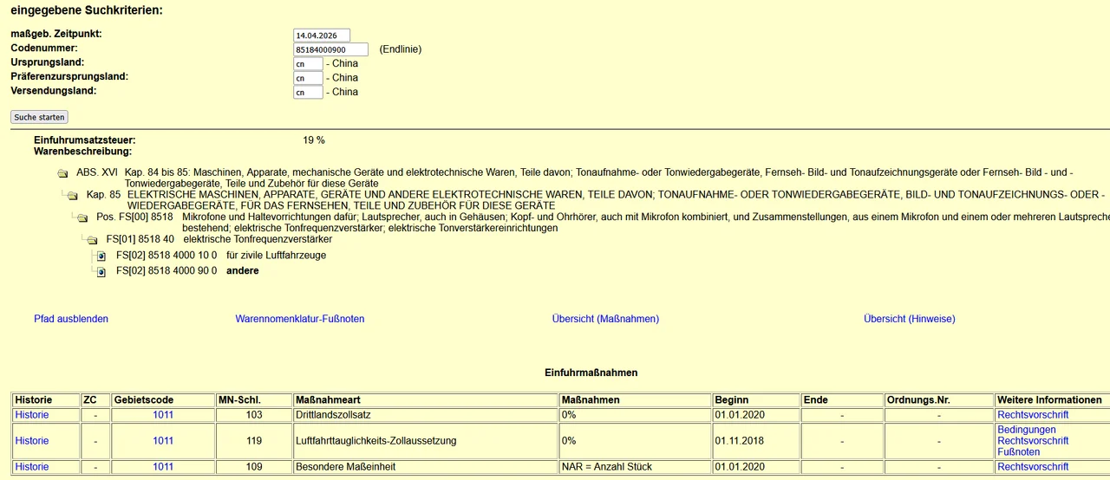Viewport: 1110px width, 480px height.
Task: Click folder icon for FS[01] 8518 40
Action: 92,240
